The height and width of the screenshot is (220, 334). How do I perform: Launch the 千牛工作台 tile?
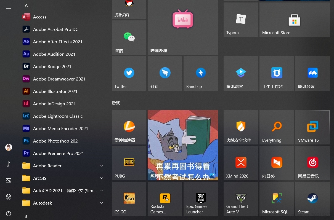coord(277,73)
